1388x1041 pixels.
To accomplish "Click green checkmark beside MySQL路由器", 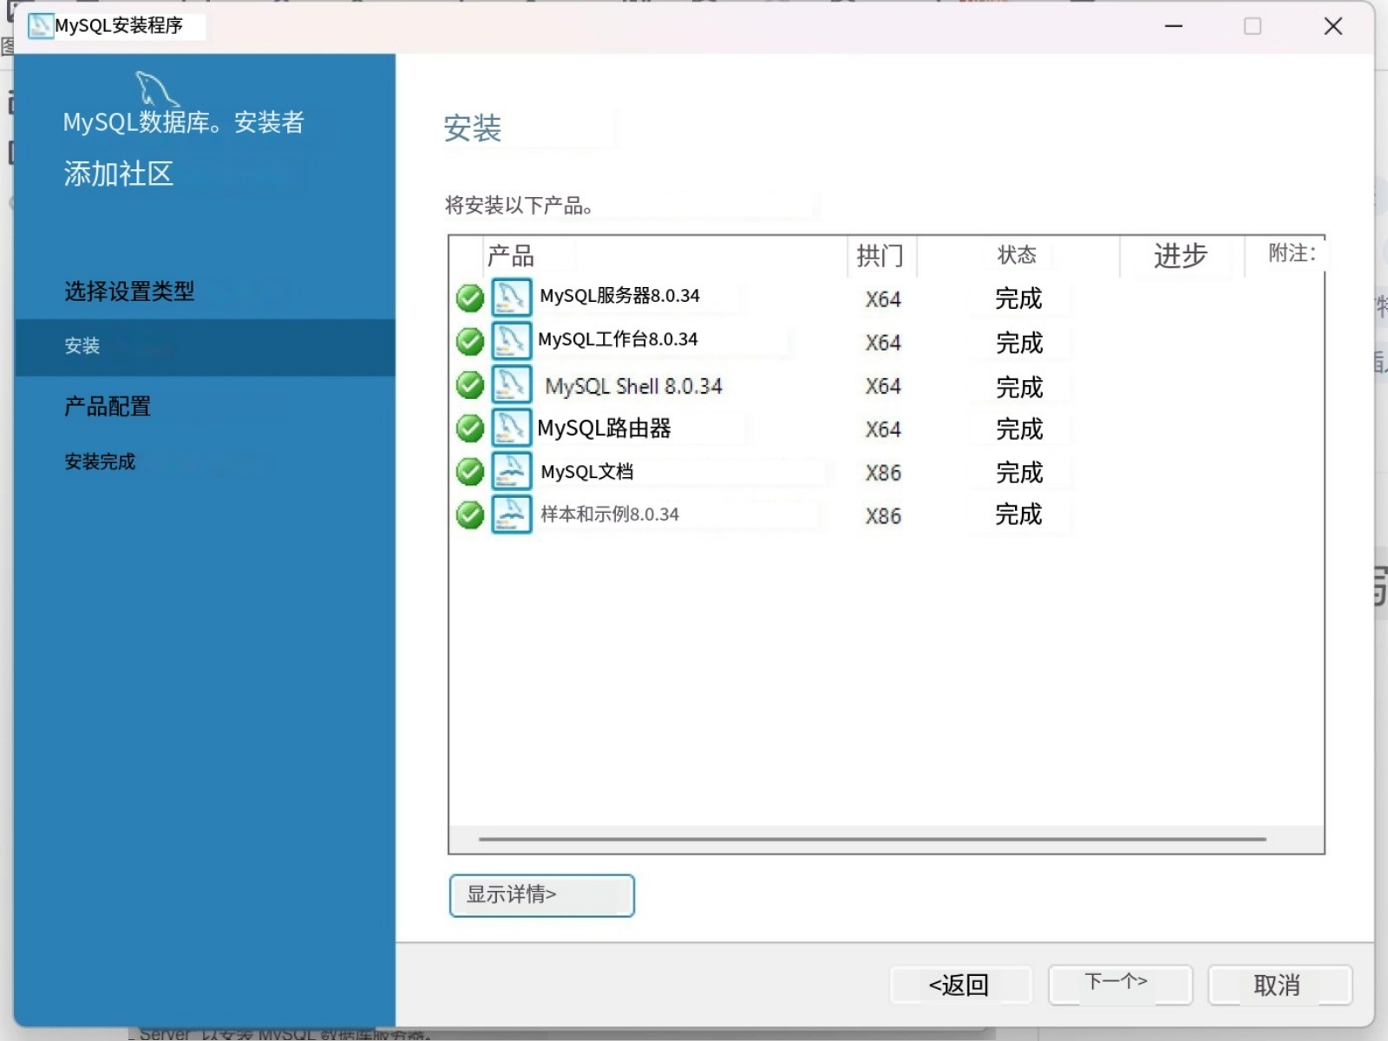I will coord(469,428).
